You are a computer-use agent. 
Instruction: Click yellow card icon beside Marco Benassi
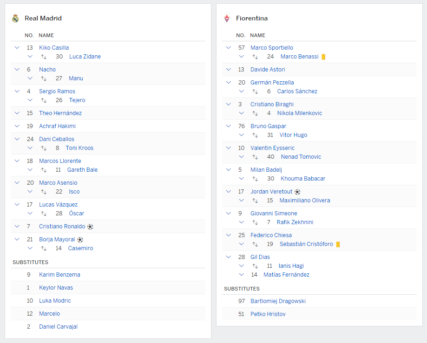point(323,57)
